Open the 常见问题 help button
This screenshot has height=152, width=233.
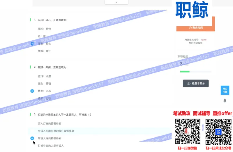click(225, 90)
